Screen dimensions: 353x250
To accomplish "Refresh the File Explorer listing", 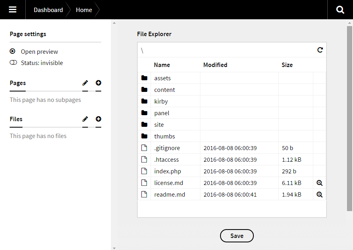I will pyautogui.click(x=320, y=50).
